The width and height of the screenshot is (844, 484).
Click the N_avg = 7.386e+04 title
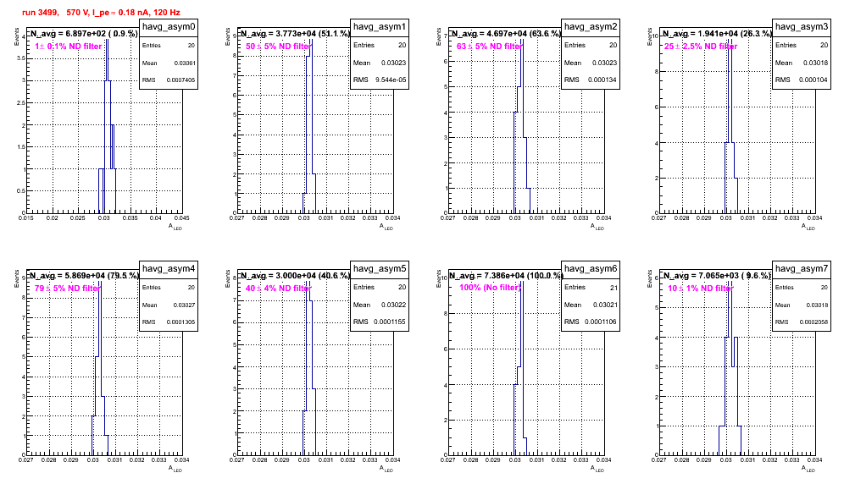(506, 276)
